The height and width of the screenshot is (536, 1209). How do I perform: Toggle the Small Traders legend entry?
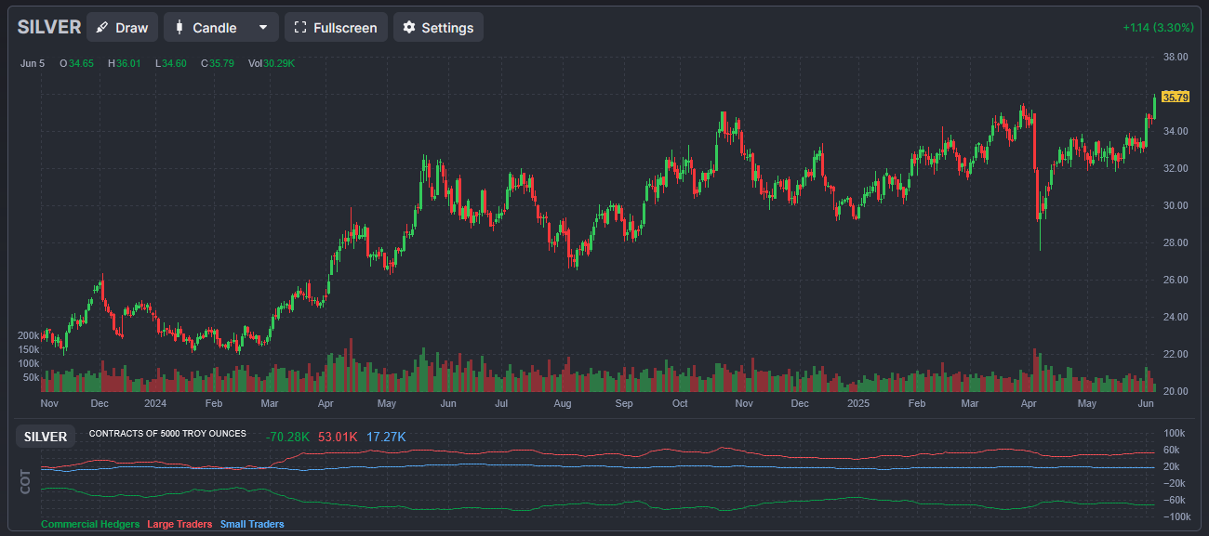click(252, 524)
